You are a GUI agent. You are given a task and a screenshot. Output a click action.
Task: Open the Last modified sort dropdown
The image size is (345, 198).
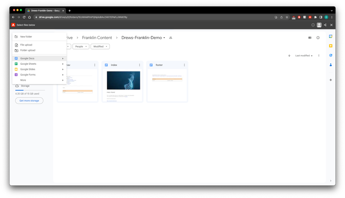304,56
